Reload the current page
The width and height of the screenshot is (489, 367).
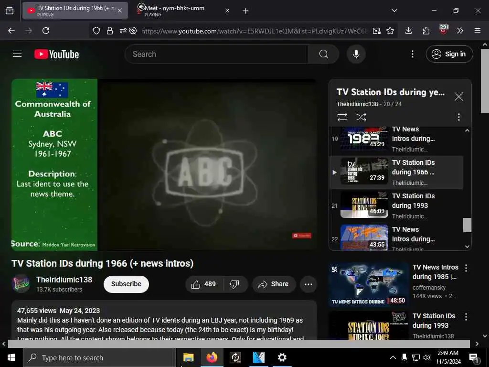pyautogui.click(x=46, y=31)
